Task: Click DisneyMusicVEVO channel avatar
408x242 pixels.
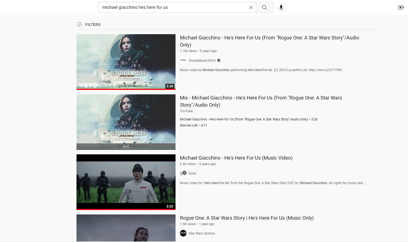Action: 183,60
